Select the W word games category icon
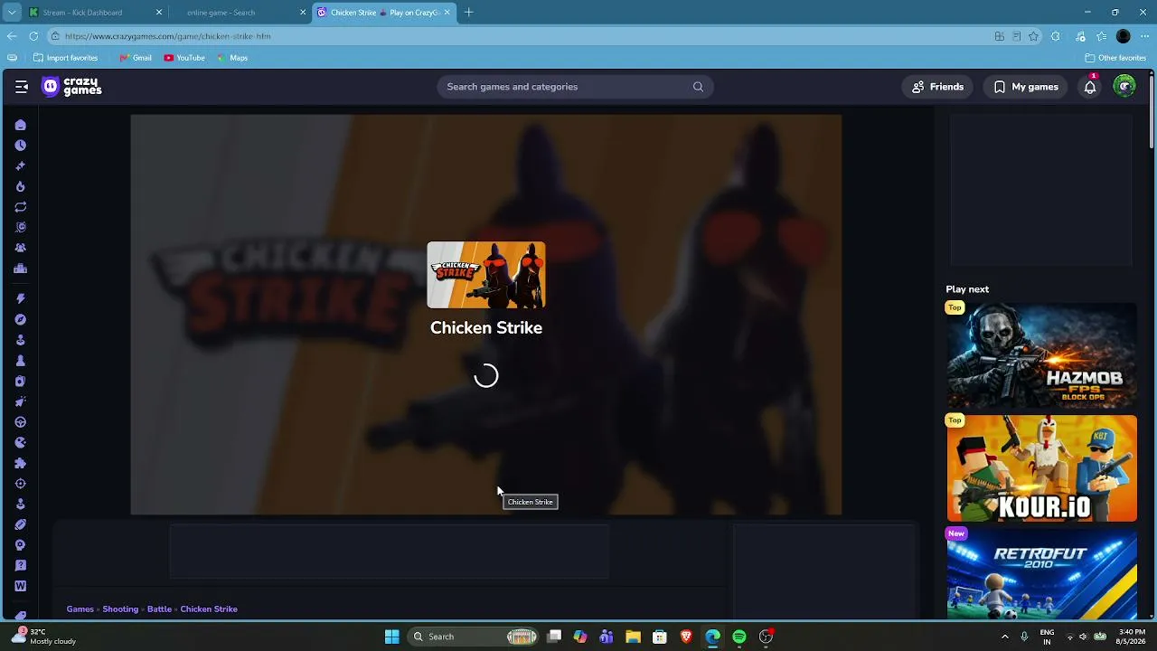 [x=21, y=586]
